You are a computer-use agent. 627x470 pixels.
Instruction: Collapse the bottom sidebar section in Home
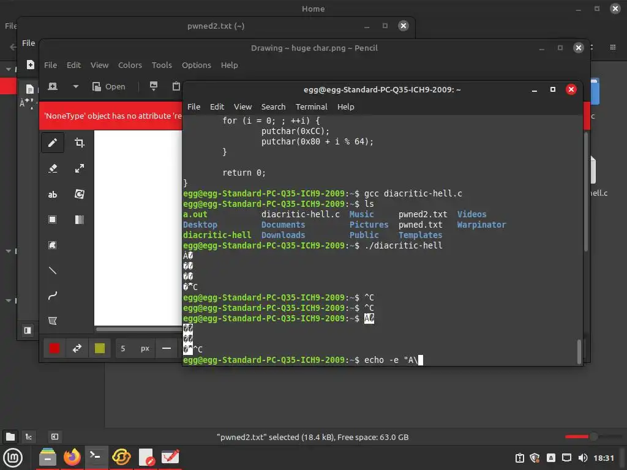click(8, 300)
